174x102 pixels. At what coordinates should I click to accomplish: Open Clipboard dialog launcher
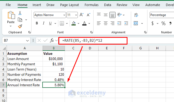click(29, 32)
